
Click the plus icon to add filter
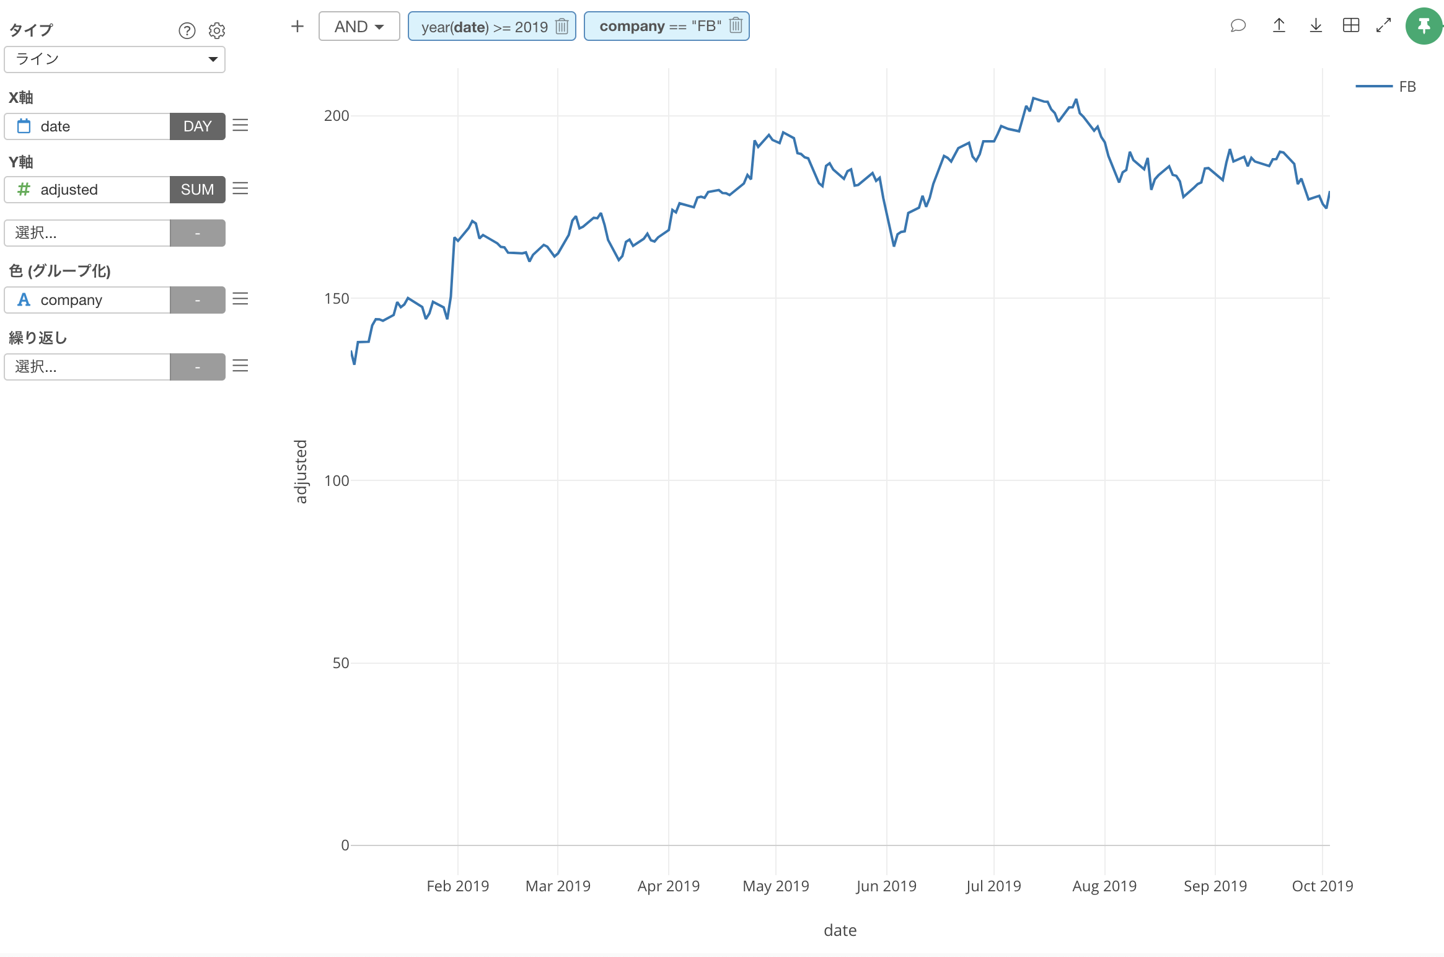point(297,26)
